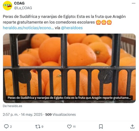The height and width of the screenshot is (131, 139).
Task: Click the reply count number 2
Action: tap(11, 127)
